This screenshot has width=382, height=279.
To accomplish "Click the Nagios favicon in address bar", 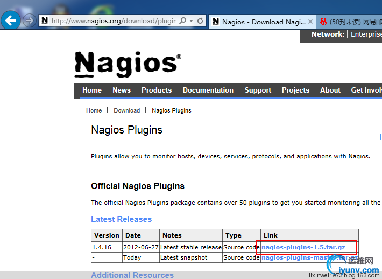I will 45,20.
